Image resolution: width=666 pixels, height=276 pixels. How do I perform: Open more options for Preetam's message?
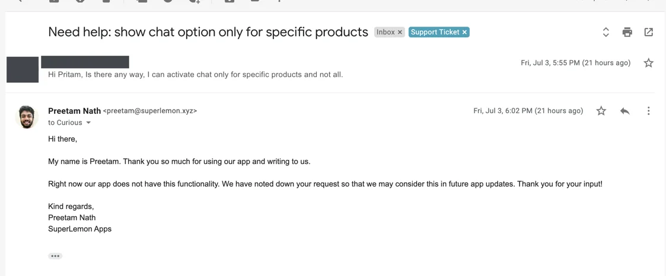click(x=648, y=111)
